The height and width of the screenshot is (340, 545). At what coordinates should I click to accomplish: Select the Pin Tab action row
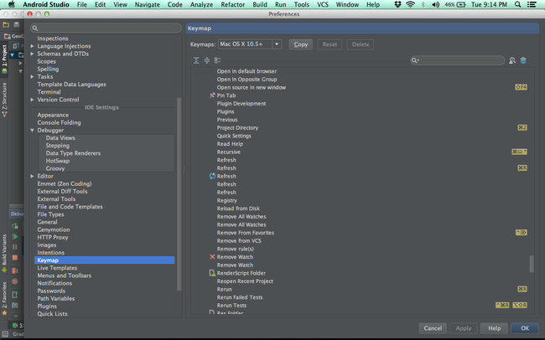point(226,95)
